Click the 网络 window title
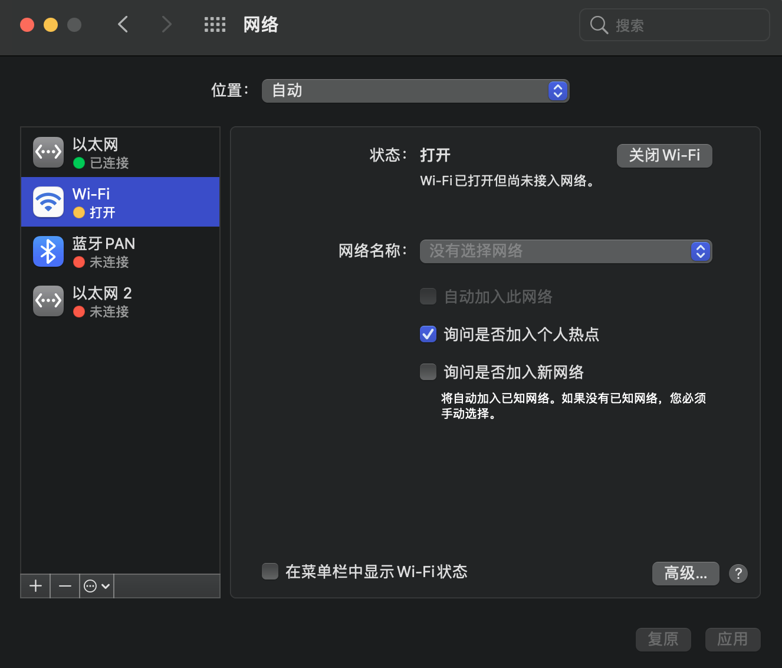Viewport: 782px width, 668px height. pyautogui.click(x=261, y=25)
